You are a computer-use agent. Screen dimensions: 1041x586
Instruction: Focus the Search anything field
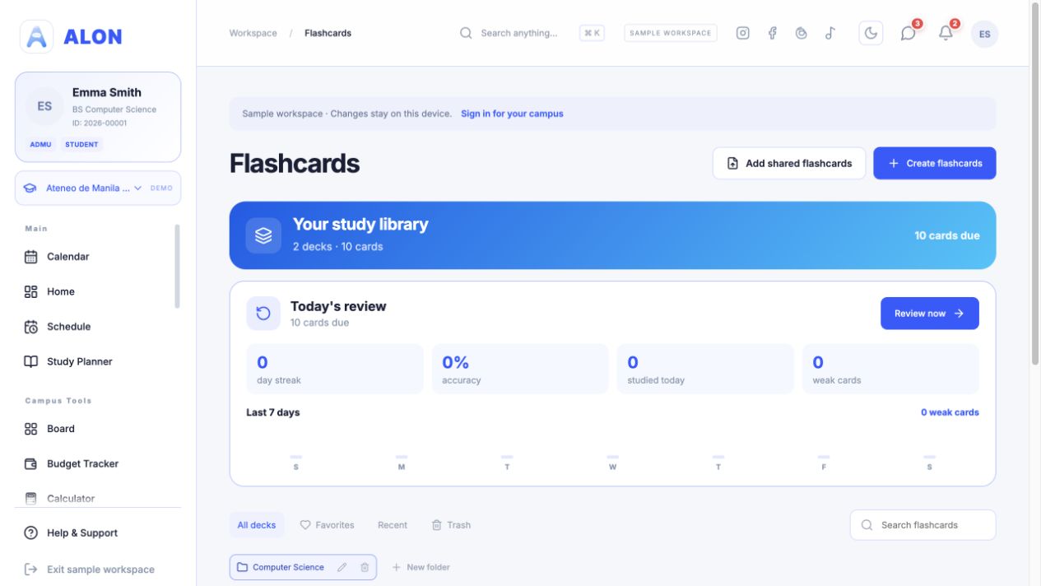[518, 33]
